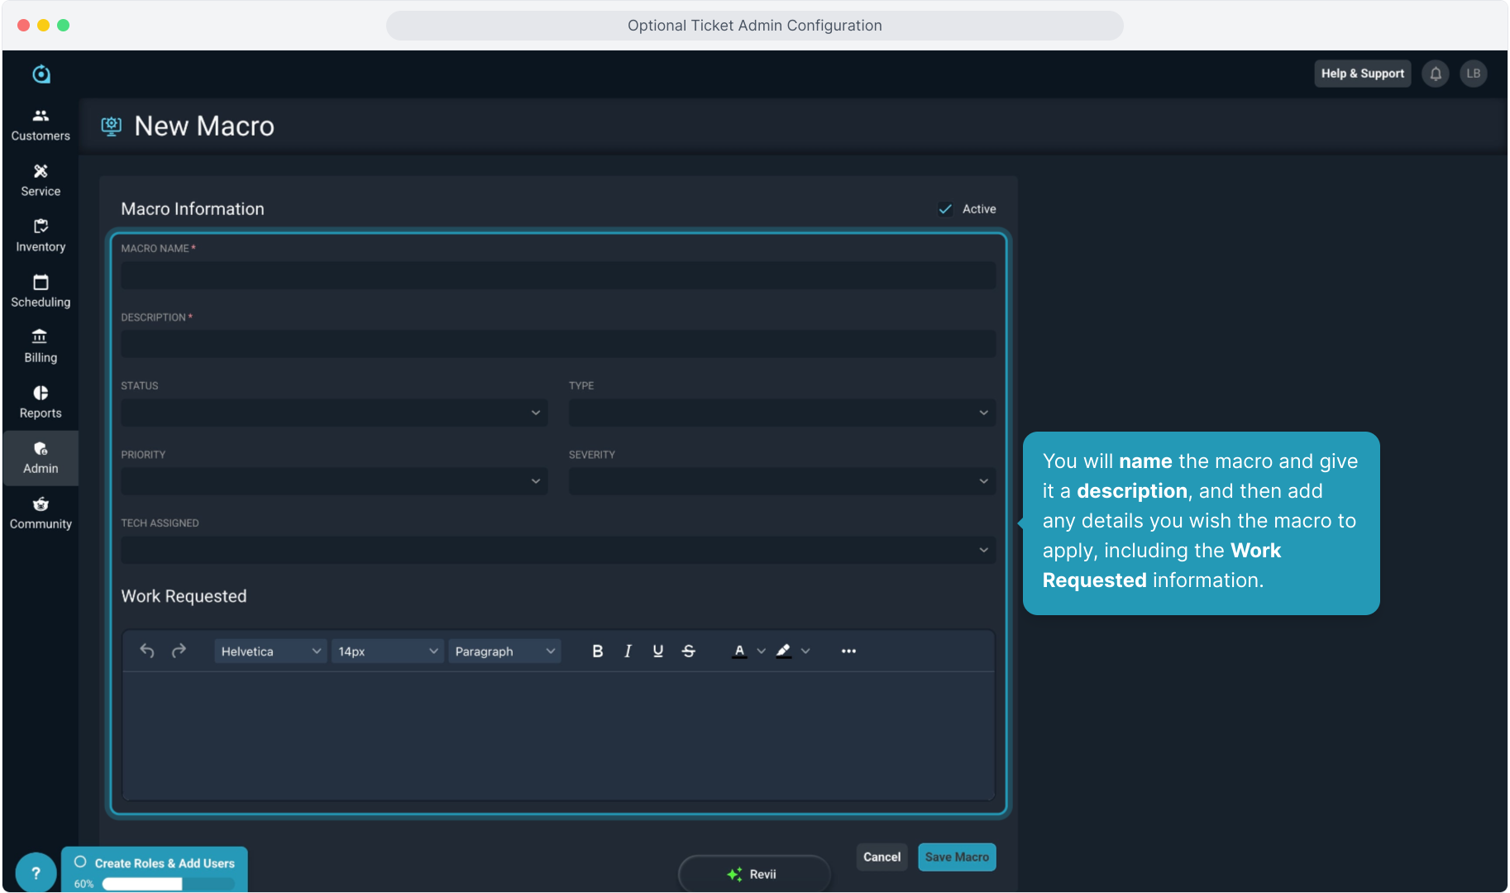Expand the Severity dropdown
This screenshot has width=1510, height=893.
(781, 481)
